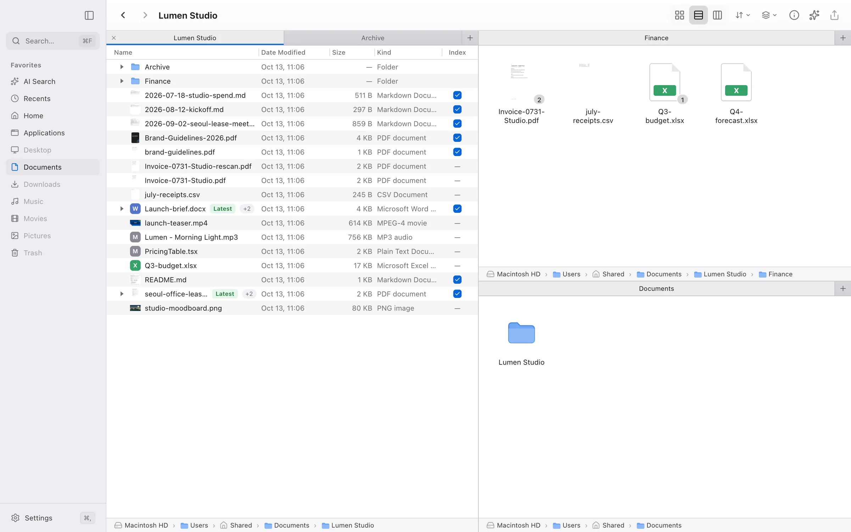851x532 pixels.
Task: Select the Finance pane tab
Action: pos(656,38)
